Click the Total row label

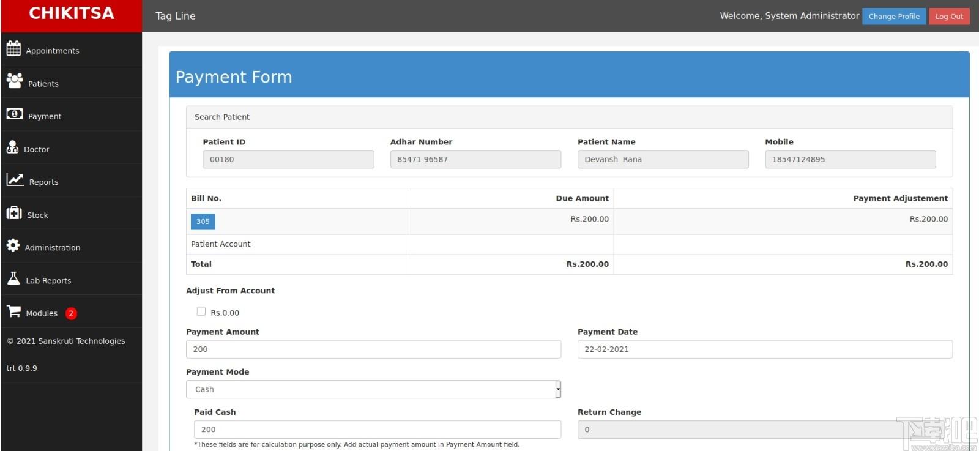click(x=201, y=264)
